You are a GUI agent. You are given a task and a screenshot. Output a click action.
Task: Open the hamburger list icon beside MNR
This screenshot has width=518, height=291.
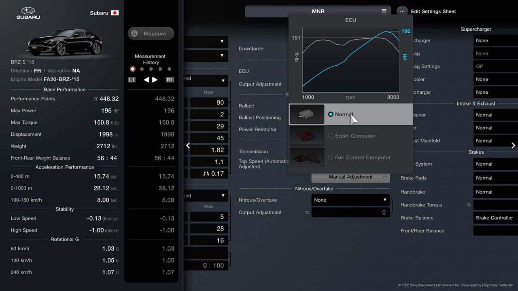click(x=384, y=11)
